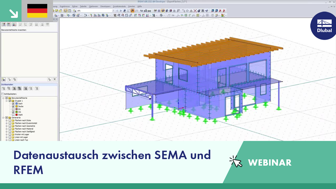Click the German flag language icon
The image size is (336, 189).
point(37,11)
